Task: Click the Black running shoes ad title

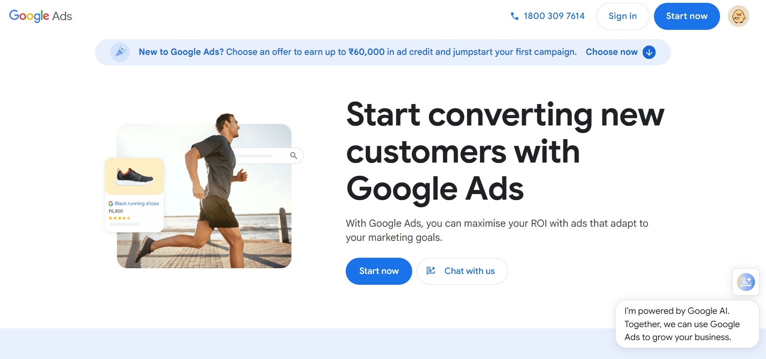Action: (x=137, y=204)
